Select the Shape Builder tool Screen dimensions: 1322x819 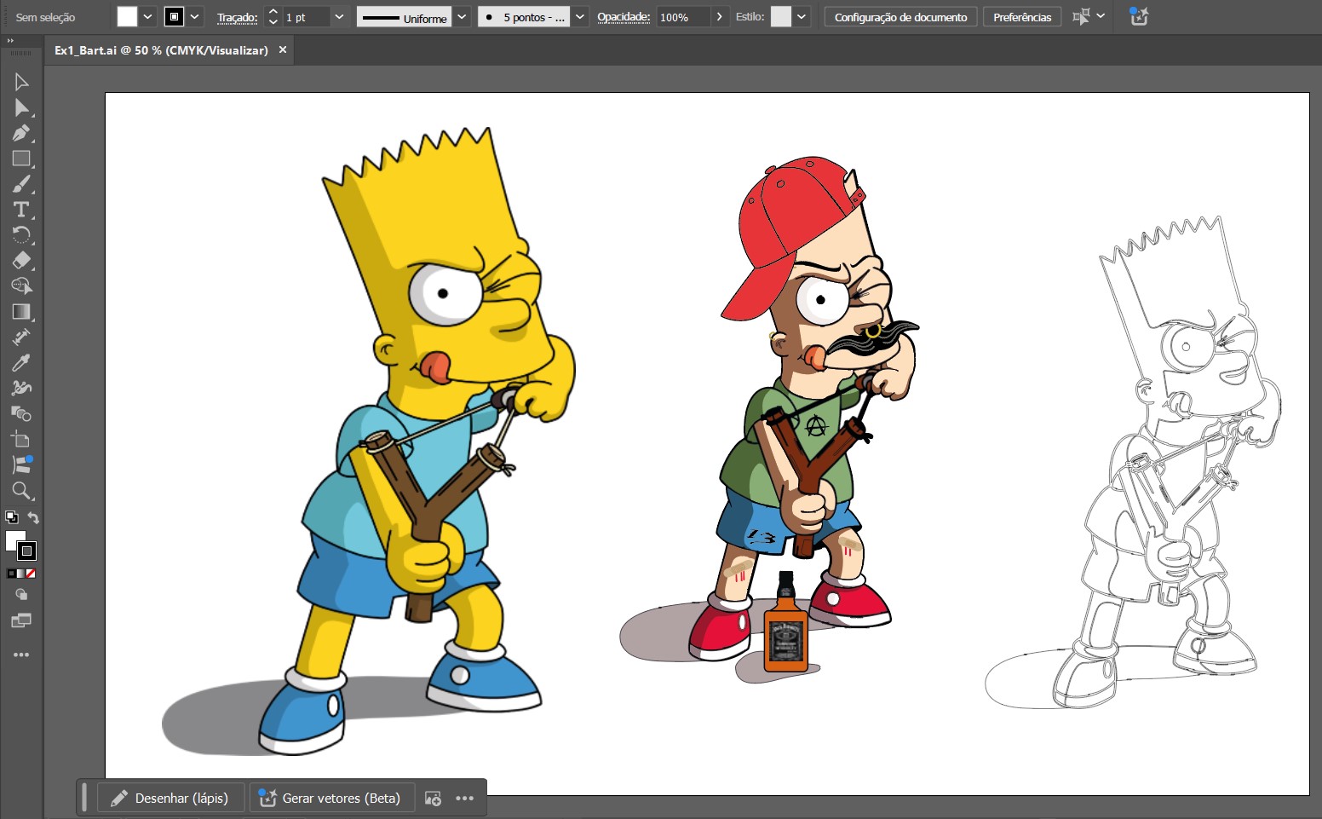[x=21, y=286]
